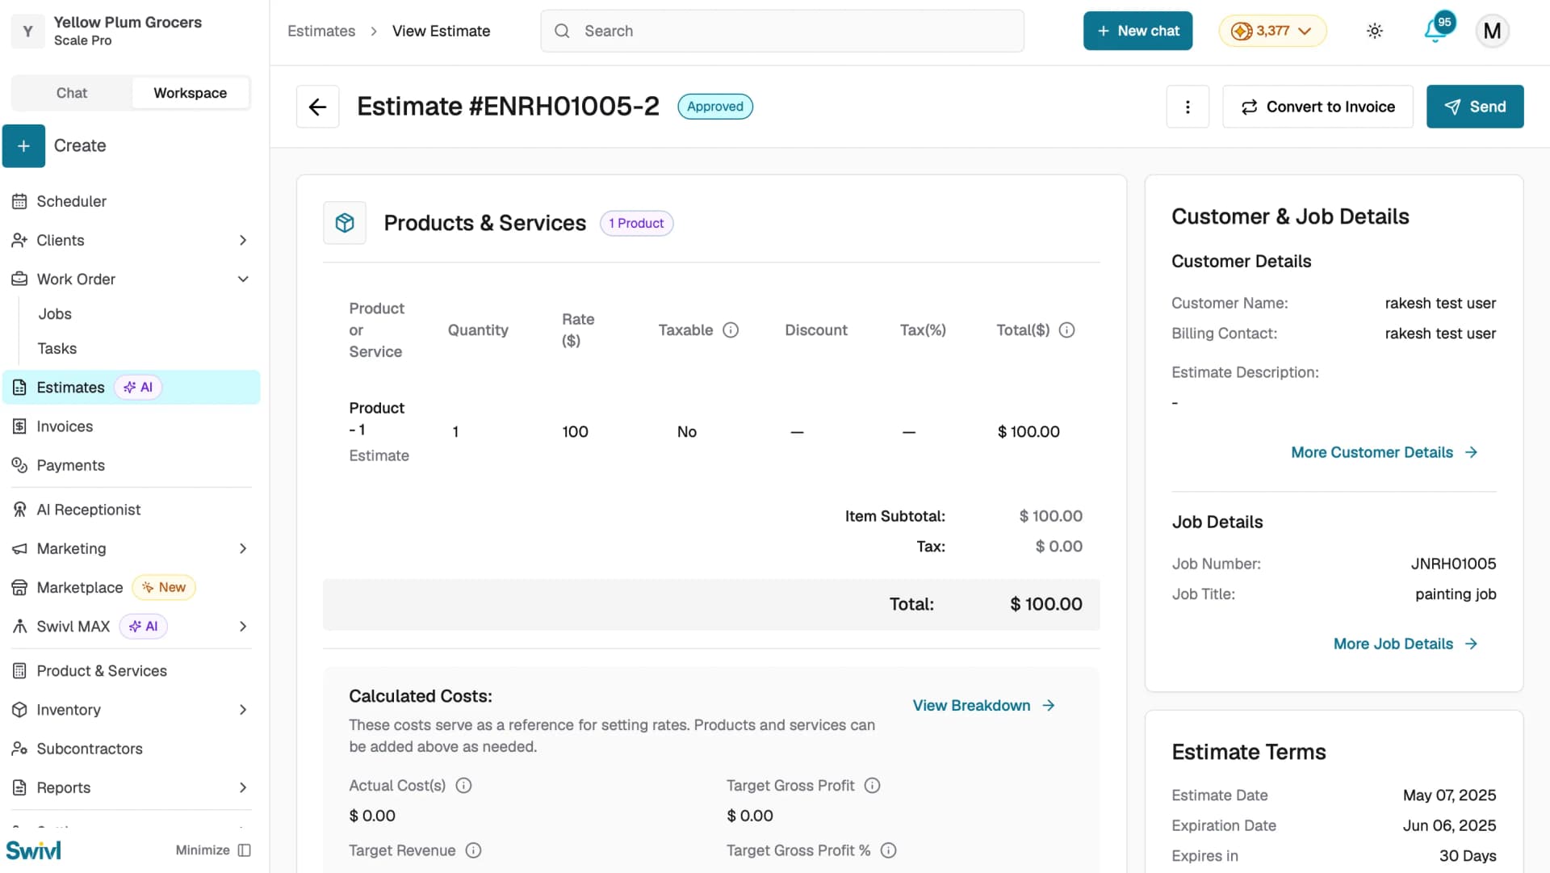Go to Estimates breadcrumb
Screen dimensions: 1550x873
click(321, 31)
